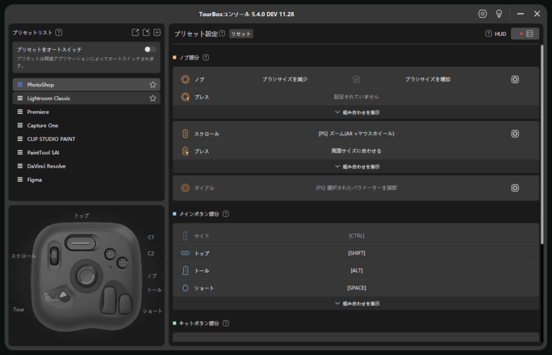Click the [SHIFT] assignment for トップ

click(356, 253)
